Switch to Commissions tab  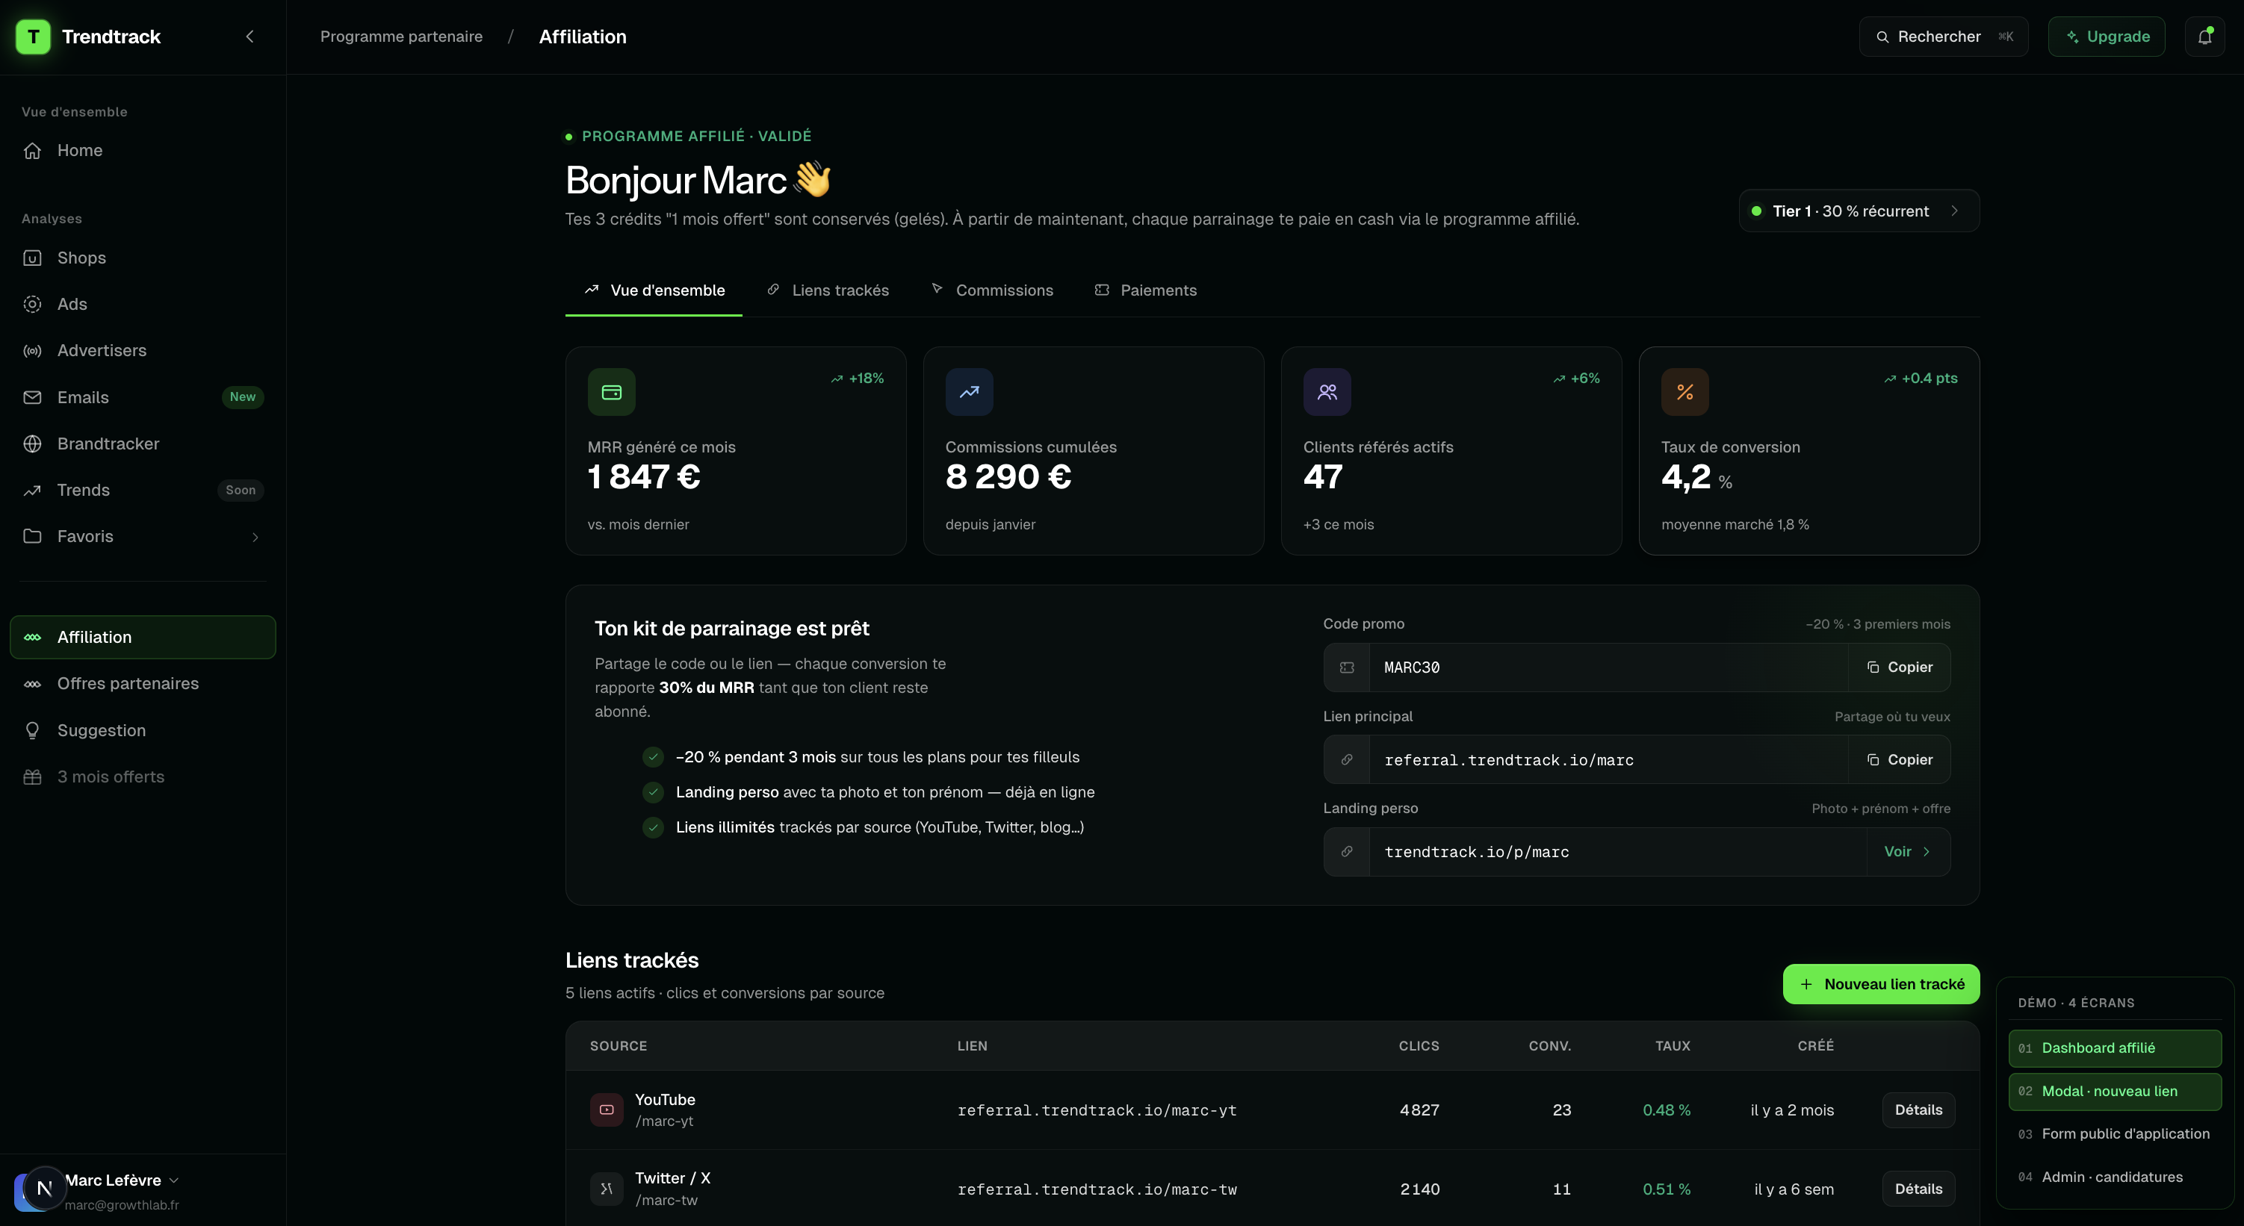[991, 290]
